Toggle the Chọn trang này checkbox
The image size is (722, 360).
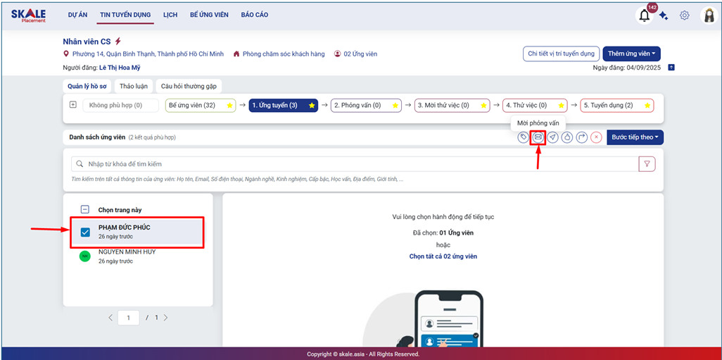(x=85, y=209)
